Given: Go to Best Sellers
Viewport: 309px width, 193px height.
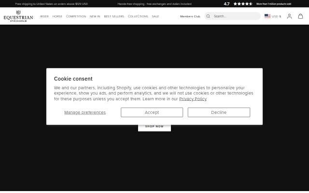Looking at the screenshot, I should coord(114,16).
